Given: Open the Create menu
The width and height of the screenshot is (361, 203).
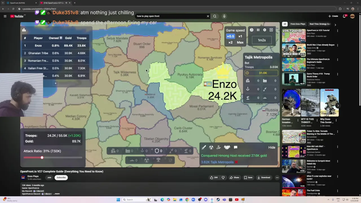Looking at the screenshot, I should point(333,16).
